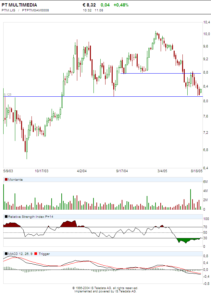The width and height of the screenshot is (211, 293).
Task: Click the 10:32 time stamp
Action: 87,10
